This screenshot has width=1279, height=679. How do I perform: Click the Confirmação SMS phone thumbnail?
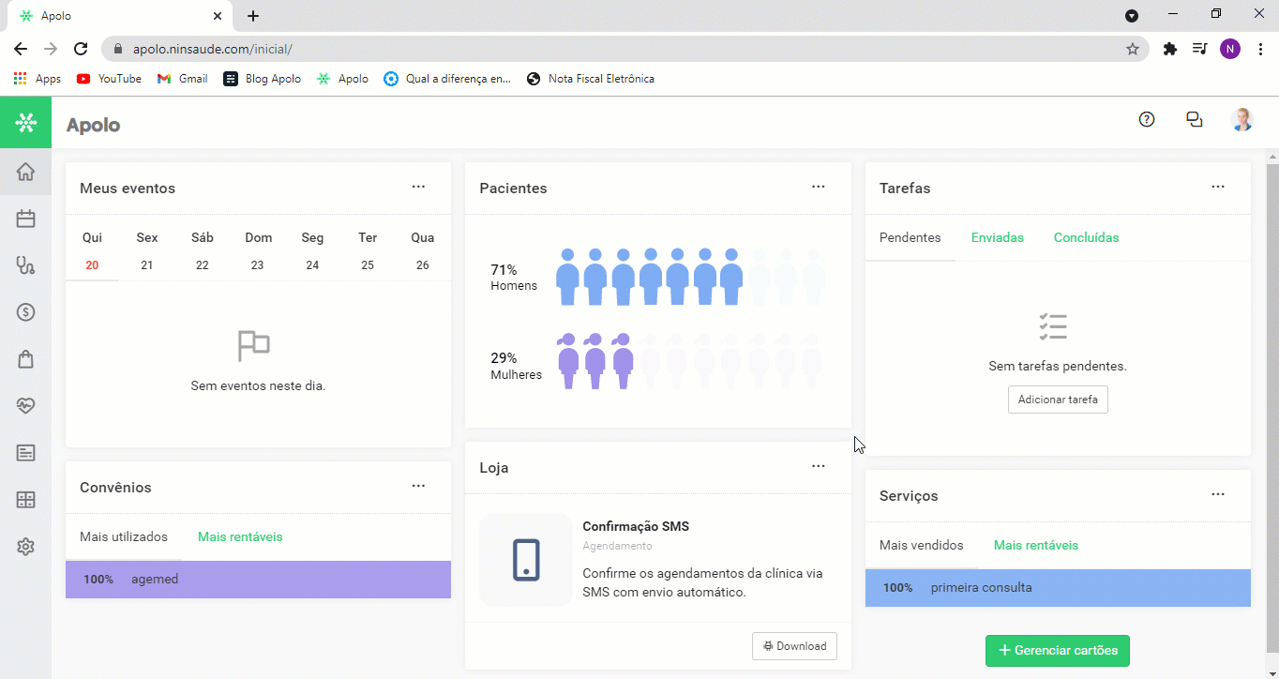coord(526,560)
